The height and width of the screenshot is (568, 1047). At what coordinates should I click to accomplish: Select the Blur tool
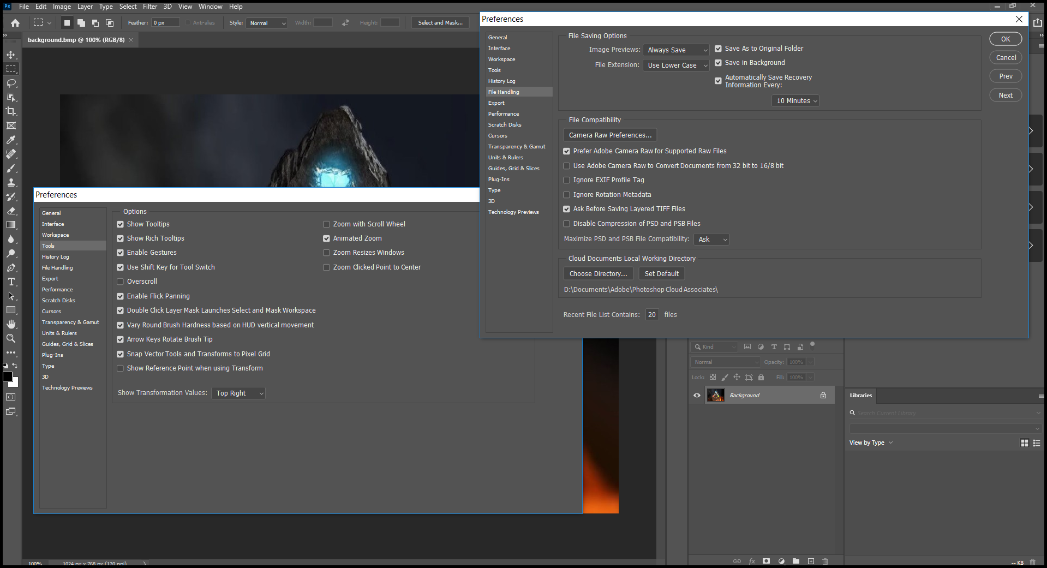11,239
